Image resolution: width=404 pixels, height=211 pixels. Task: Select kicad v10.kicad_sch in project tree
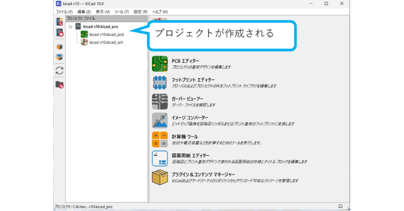106,42
